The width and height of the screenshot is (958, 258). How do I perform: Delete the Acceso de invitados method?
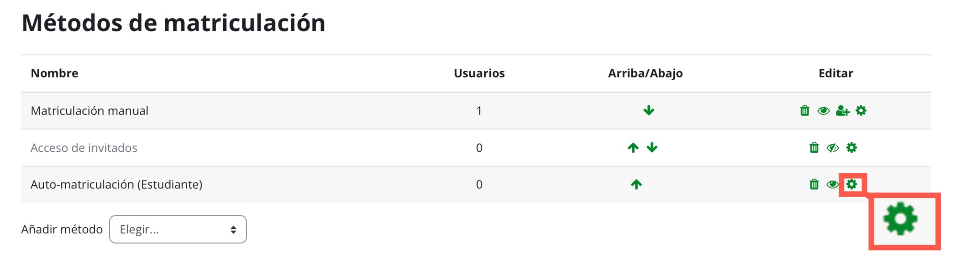(814, 148)
